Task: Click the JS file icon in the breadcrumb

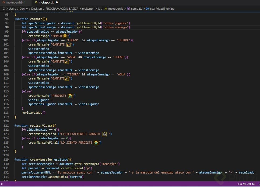Action: point(106,9)
